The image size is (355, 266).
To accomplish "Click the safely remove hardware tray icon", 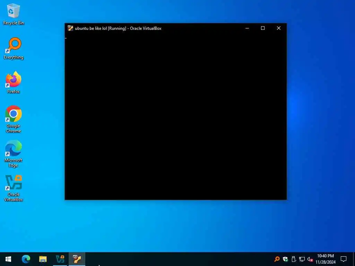I will (x=294, y=259).
